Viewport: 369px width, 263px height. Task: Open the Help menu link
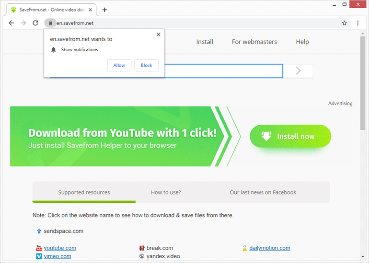(302, 42)
